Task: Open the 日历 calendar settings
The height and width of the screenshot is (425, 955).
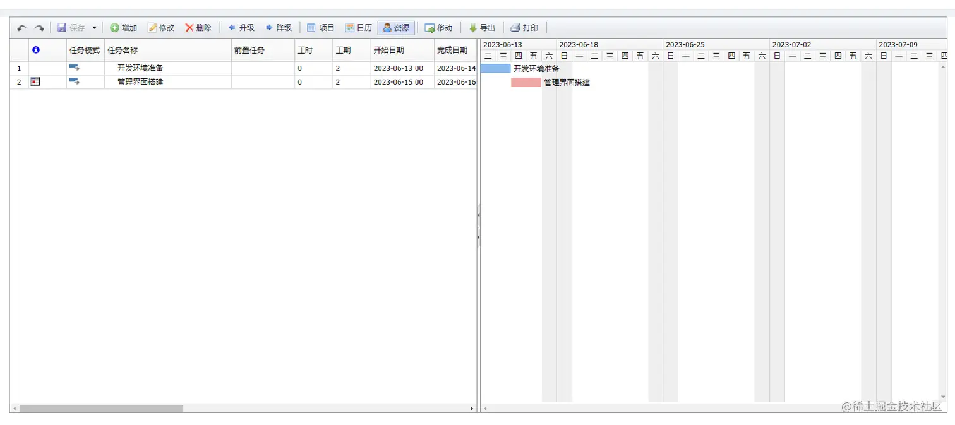Action: pos(358,28)
